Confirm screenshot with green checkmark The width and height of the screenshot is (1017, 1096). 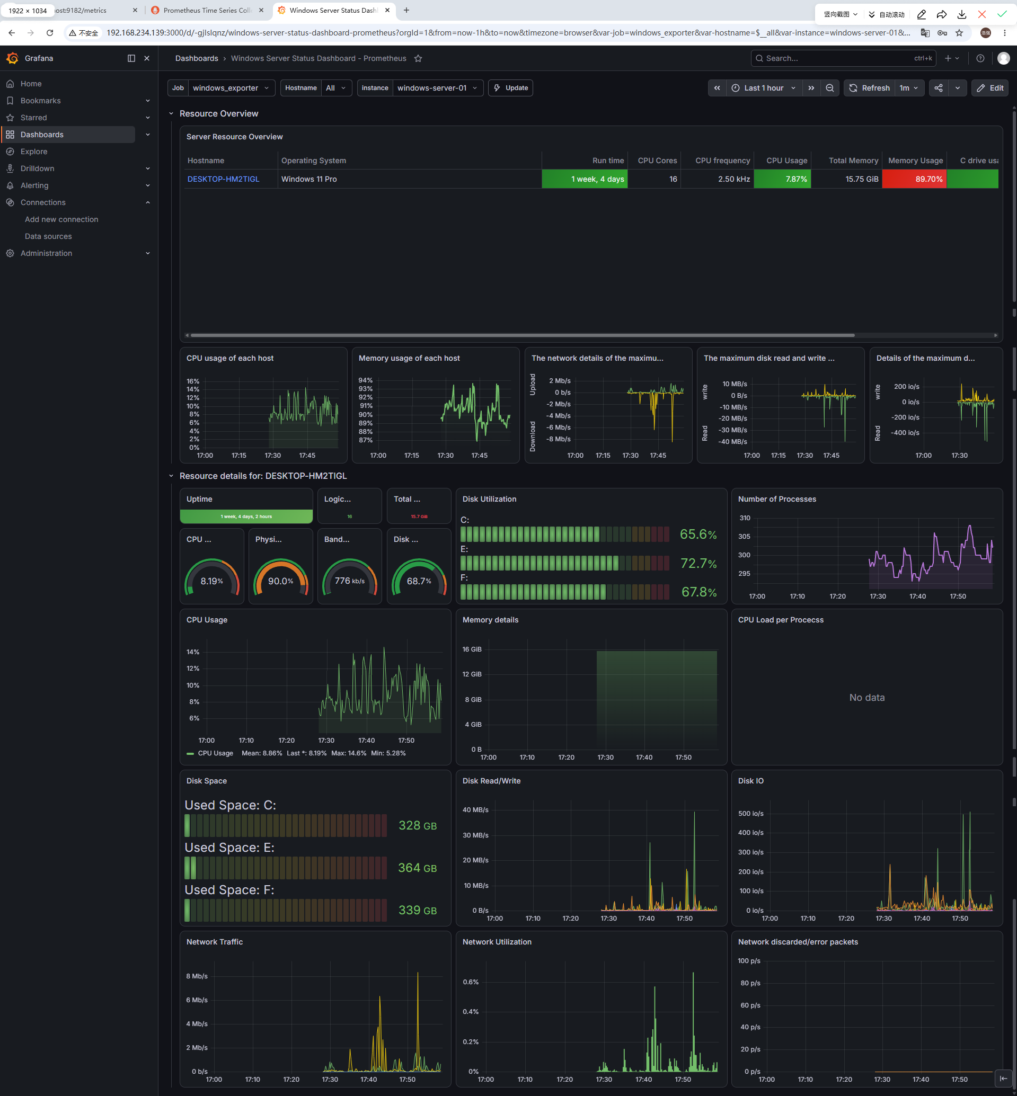1002,14
